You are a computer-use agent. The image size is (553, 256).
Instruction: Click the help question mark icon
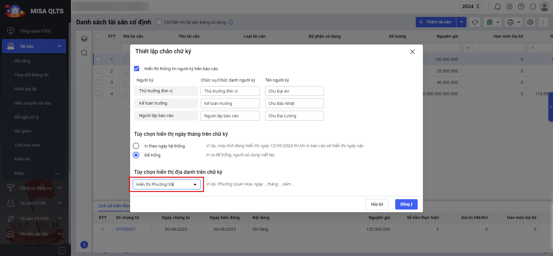(521, 6)
